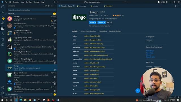Click the filter extensions icon
The height and width of the screenshot is (102, 181).
[46, 6]
